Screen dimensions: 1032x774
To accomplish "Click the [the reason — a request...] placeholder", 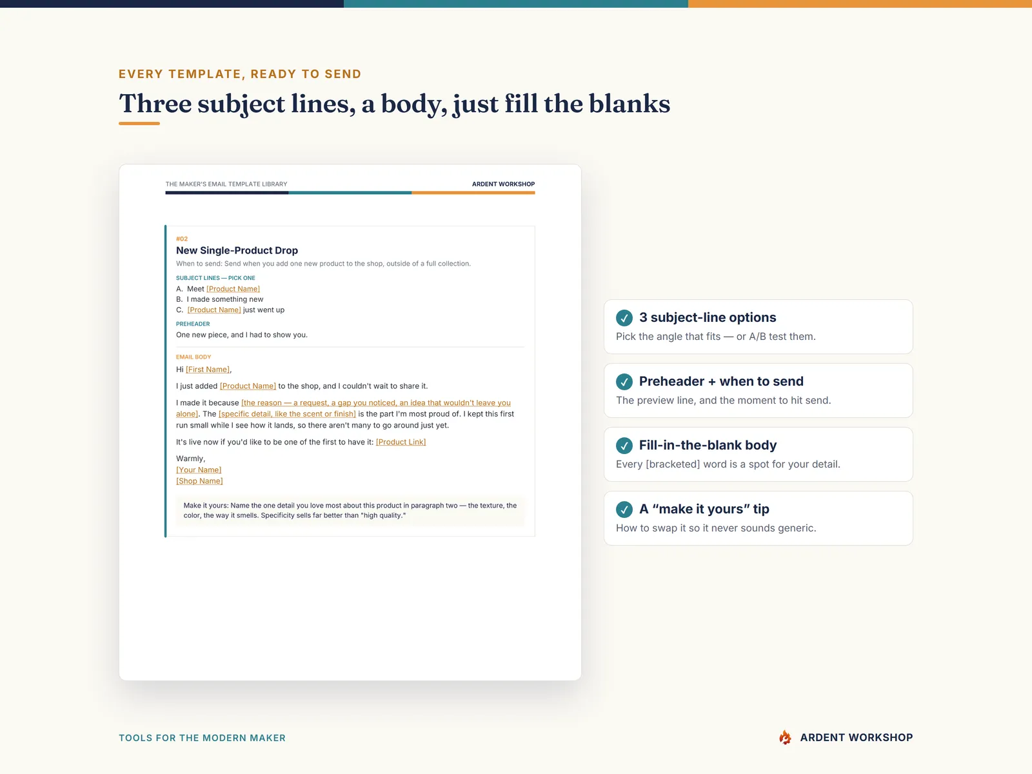I will [x=344, y=408].
